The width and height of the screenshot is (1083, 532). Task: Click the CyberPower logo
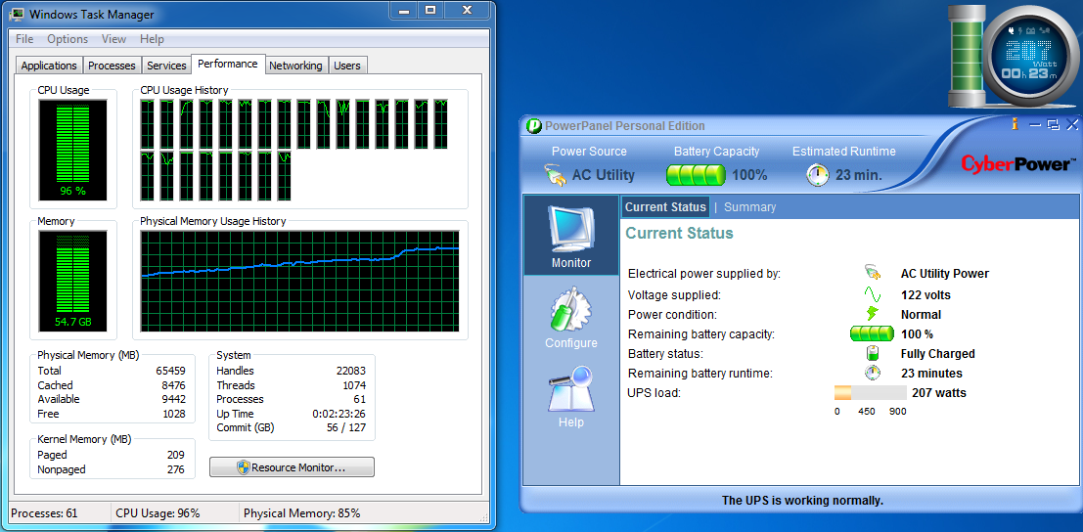1018,164
